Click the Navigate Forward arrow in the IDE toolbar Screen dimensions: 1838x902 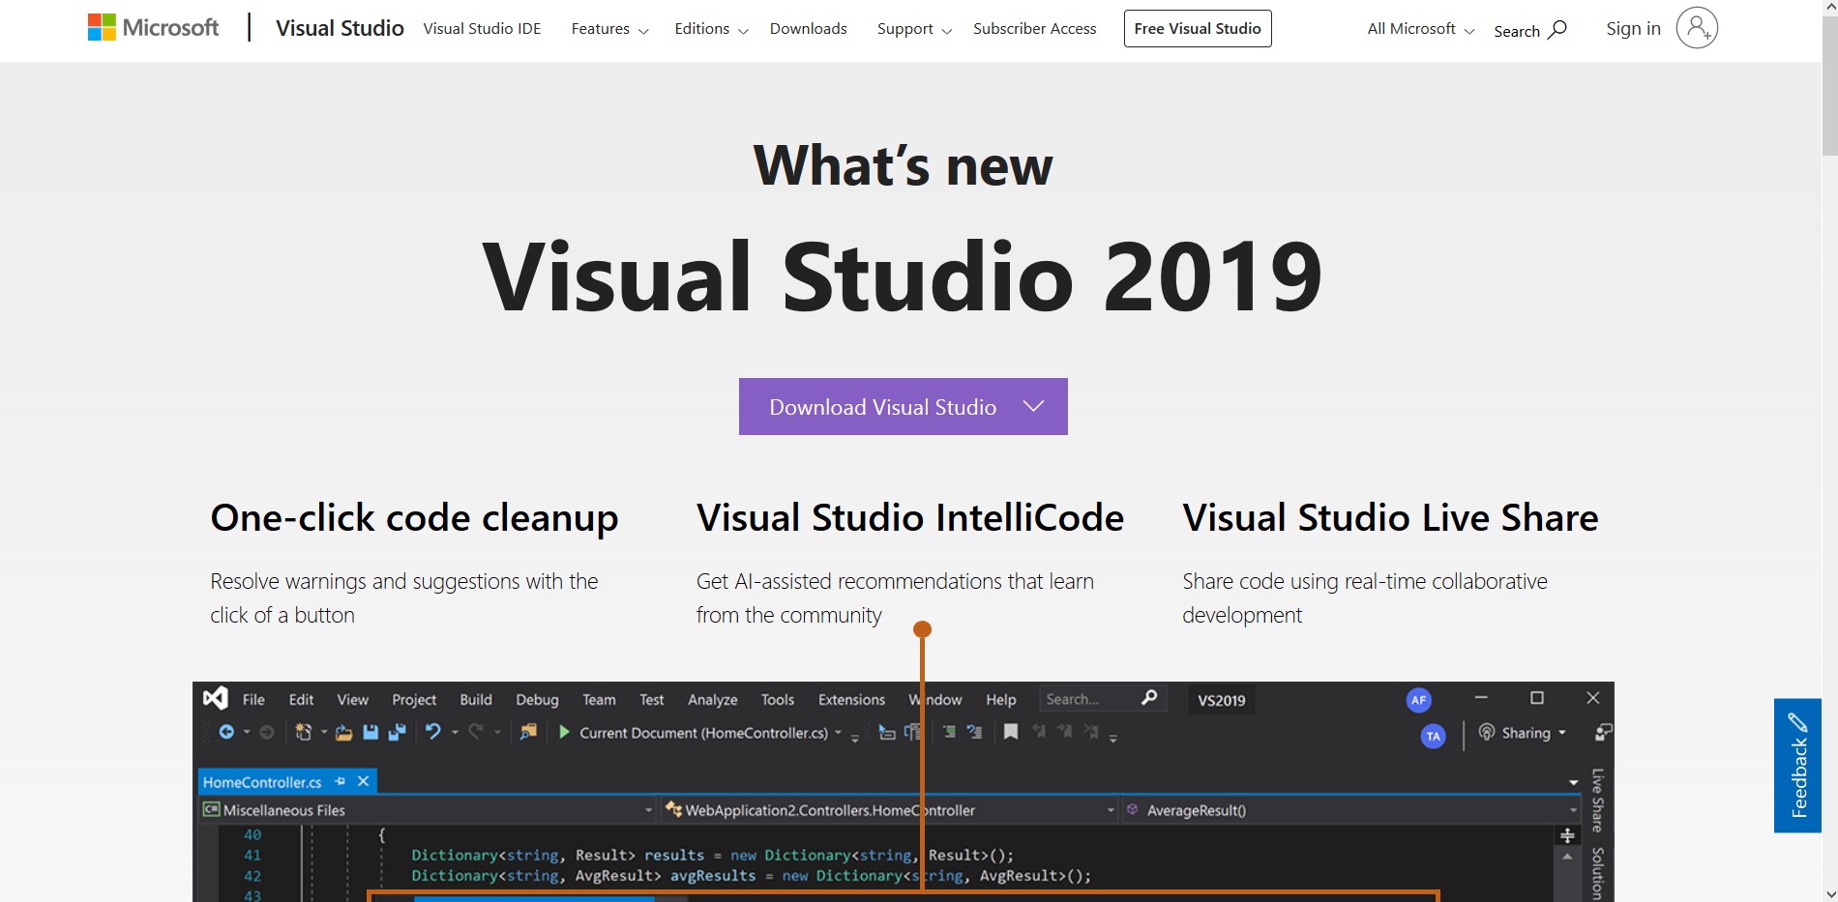pyautogui.click(x=267, y=733)
